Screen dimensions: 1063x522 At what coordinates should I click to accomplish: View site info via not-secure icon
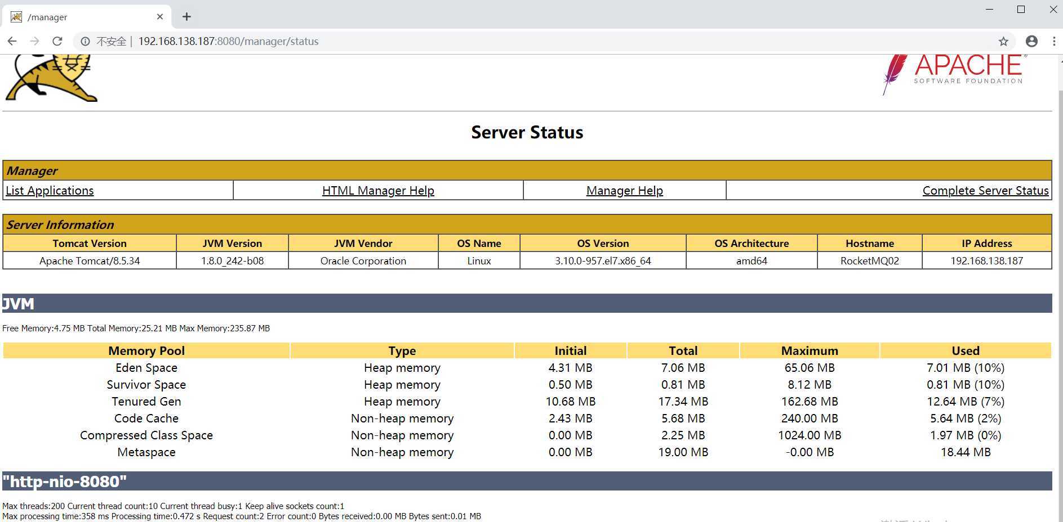[x=85, y=41]
